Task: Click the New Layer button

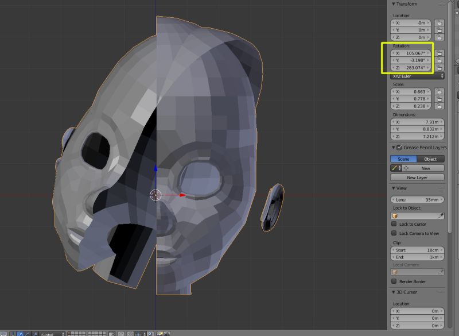Action: pyautogui.click(x=417, y=176)
